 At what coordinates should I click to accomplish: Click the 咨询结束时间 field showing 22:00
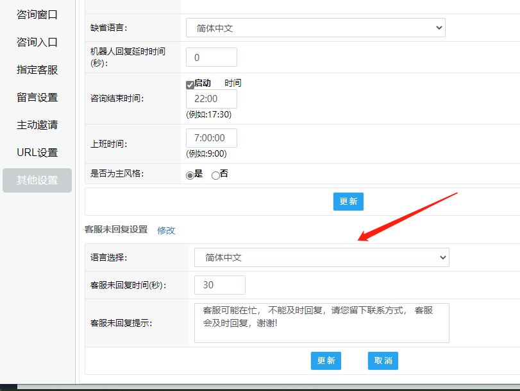[211, 99]
